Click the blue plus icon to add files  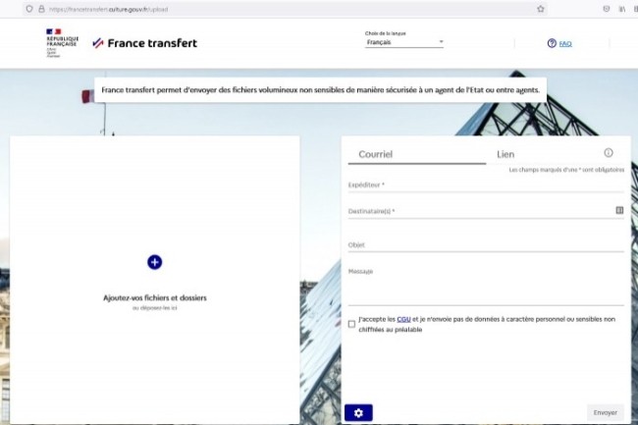[154, 262]
